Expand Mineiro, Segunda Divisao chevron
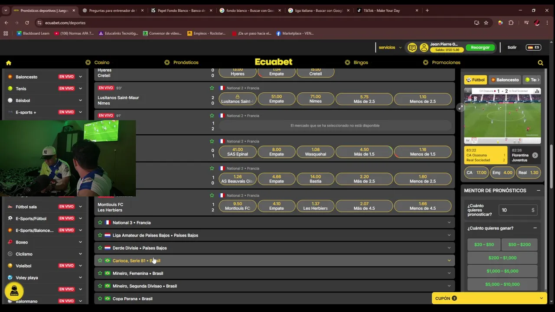 pyautogui.click(x=449, y=286)
